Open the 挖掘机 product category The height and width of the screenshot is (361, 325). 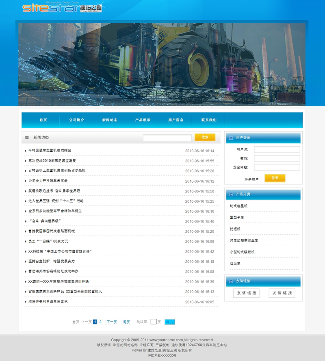[235, 229]
